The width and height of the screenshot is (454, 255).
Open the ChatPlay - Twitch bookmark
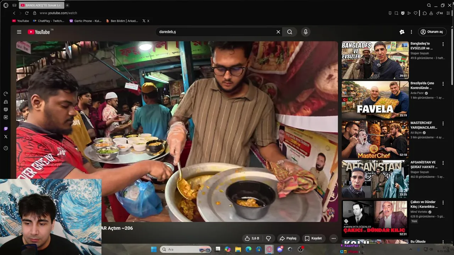pyautogui.click(x=49, y=21)
